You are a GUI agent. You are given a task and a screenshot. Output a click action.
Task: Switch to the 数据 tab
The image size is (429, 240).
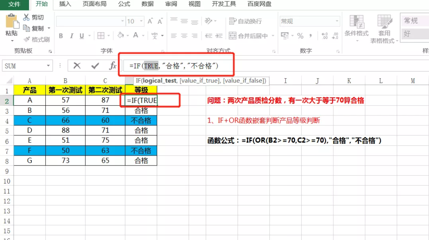[x=147, y=4]
